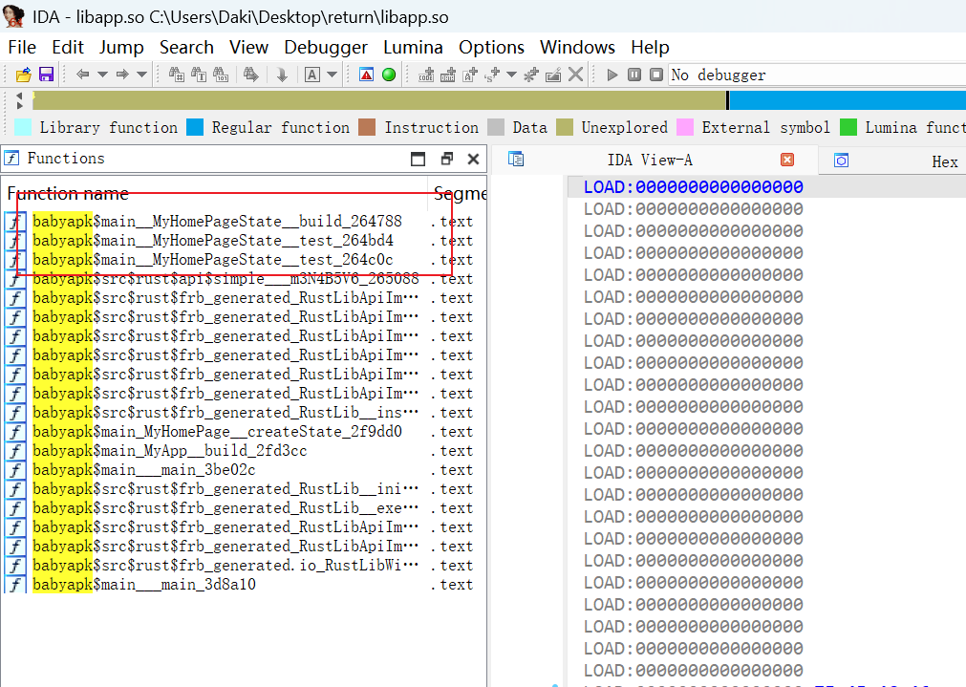Click the Hex view tab icon

842,161
